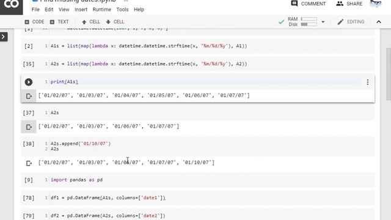Move cell up with the up-arrow CELL button
The height and width of the screenshot is (220, 391).
tap(91, 22)
